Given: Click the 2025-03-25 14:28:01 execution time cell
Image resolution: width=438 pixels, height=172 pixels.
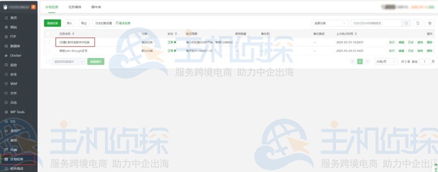Looking at the screenshot, I should coord(350,42).
